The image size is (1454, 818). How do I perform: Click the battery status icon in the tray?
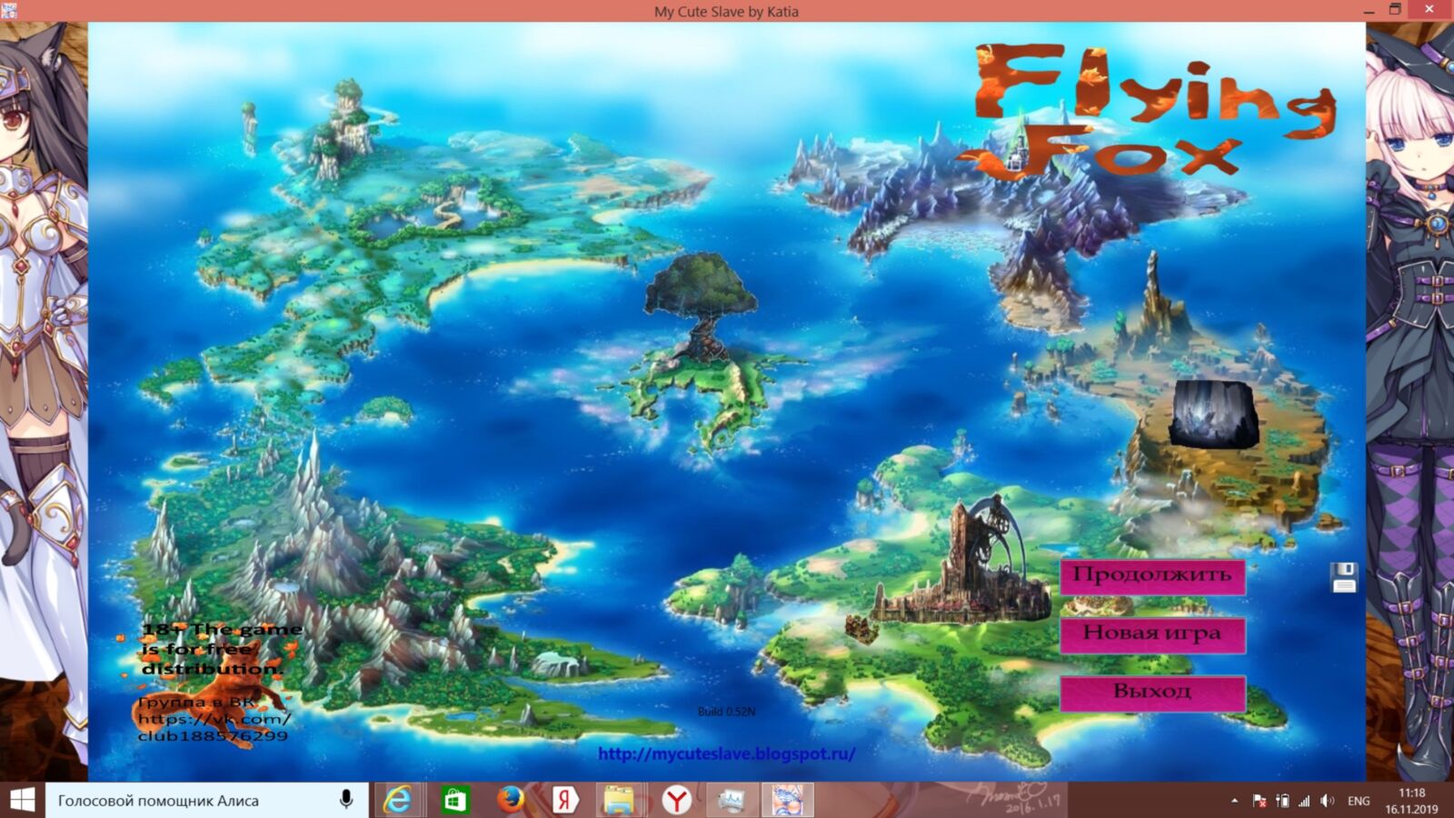(x=1283, y=801)
